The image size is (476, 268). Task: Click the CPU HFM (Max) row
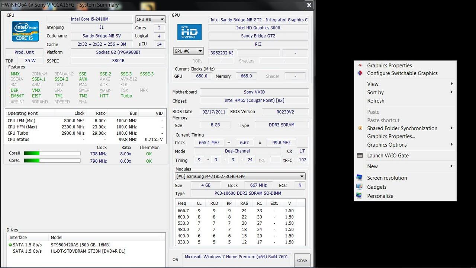pos(86,127)
